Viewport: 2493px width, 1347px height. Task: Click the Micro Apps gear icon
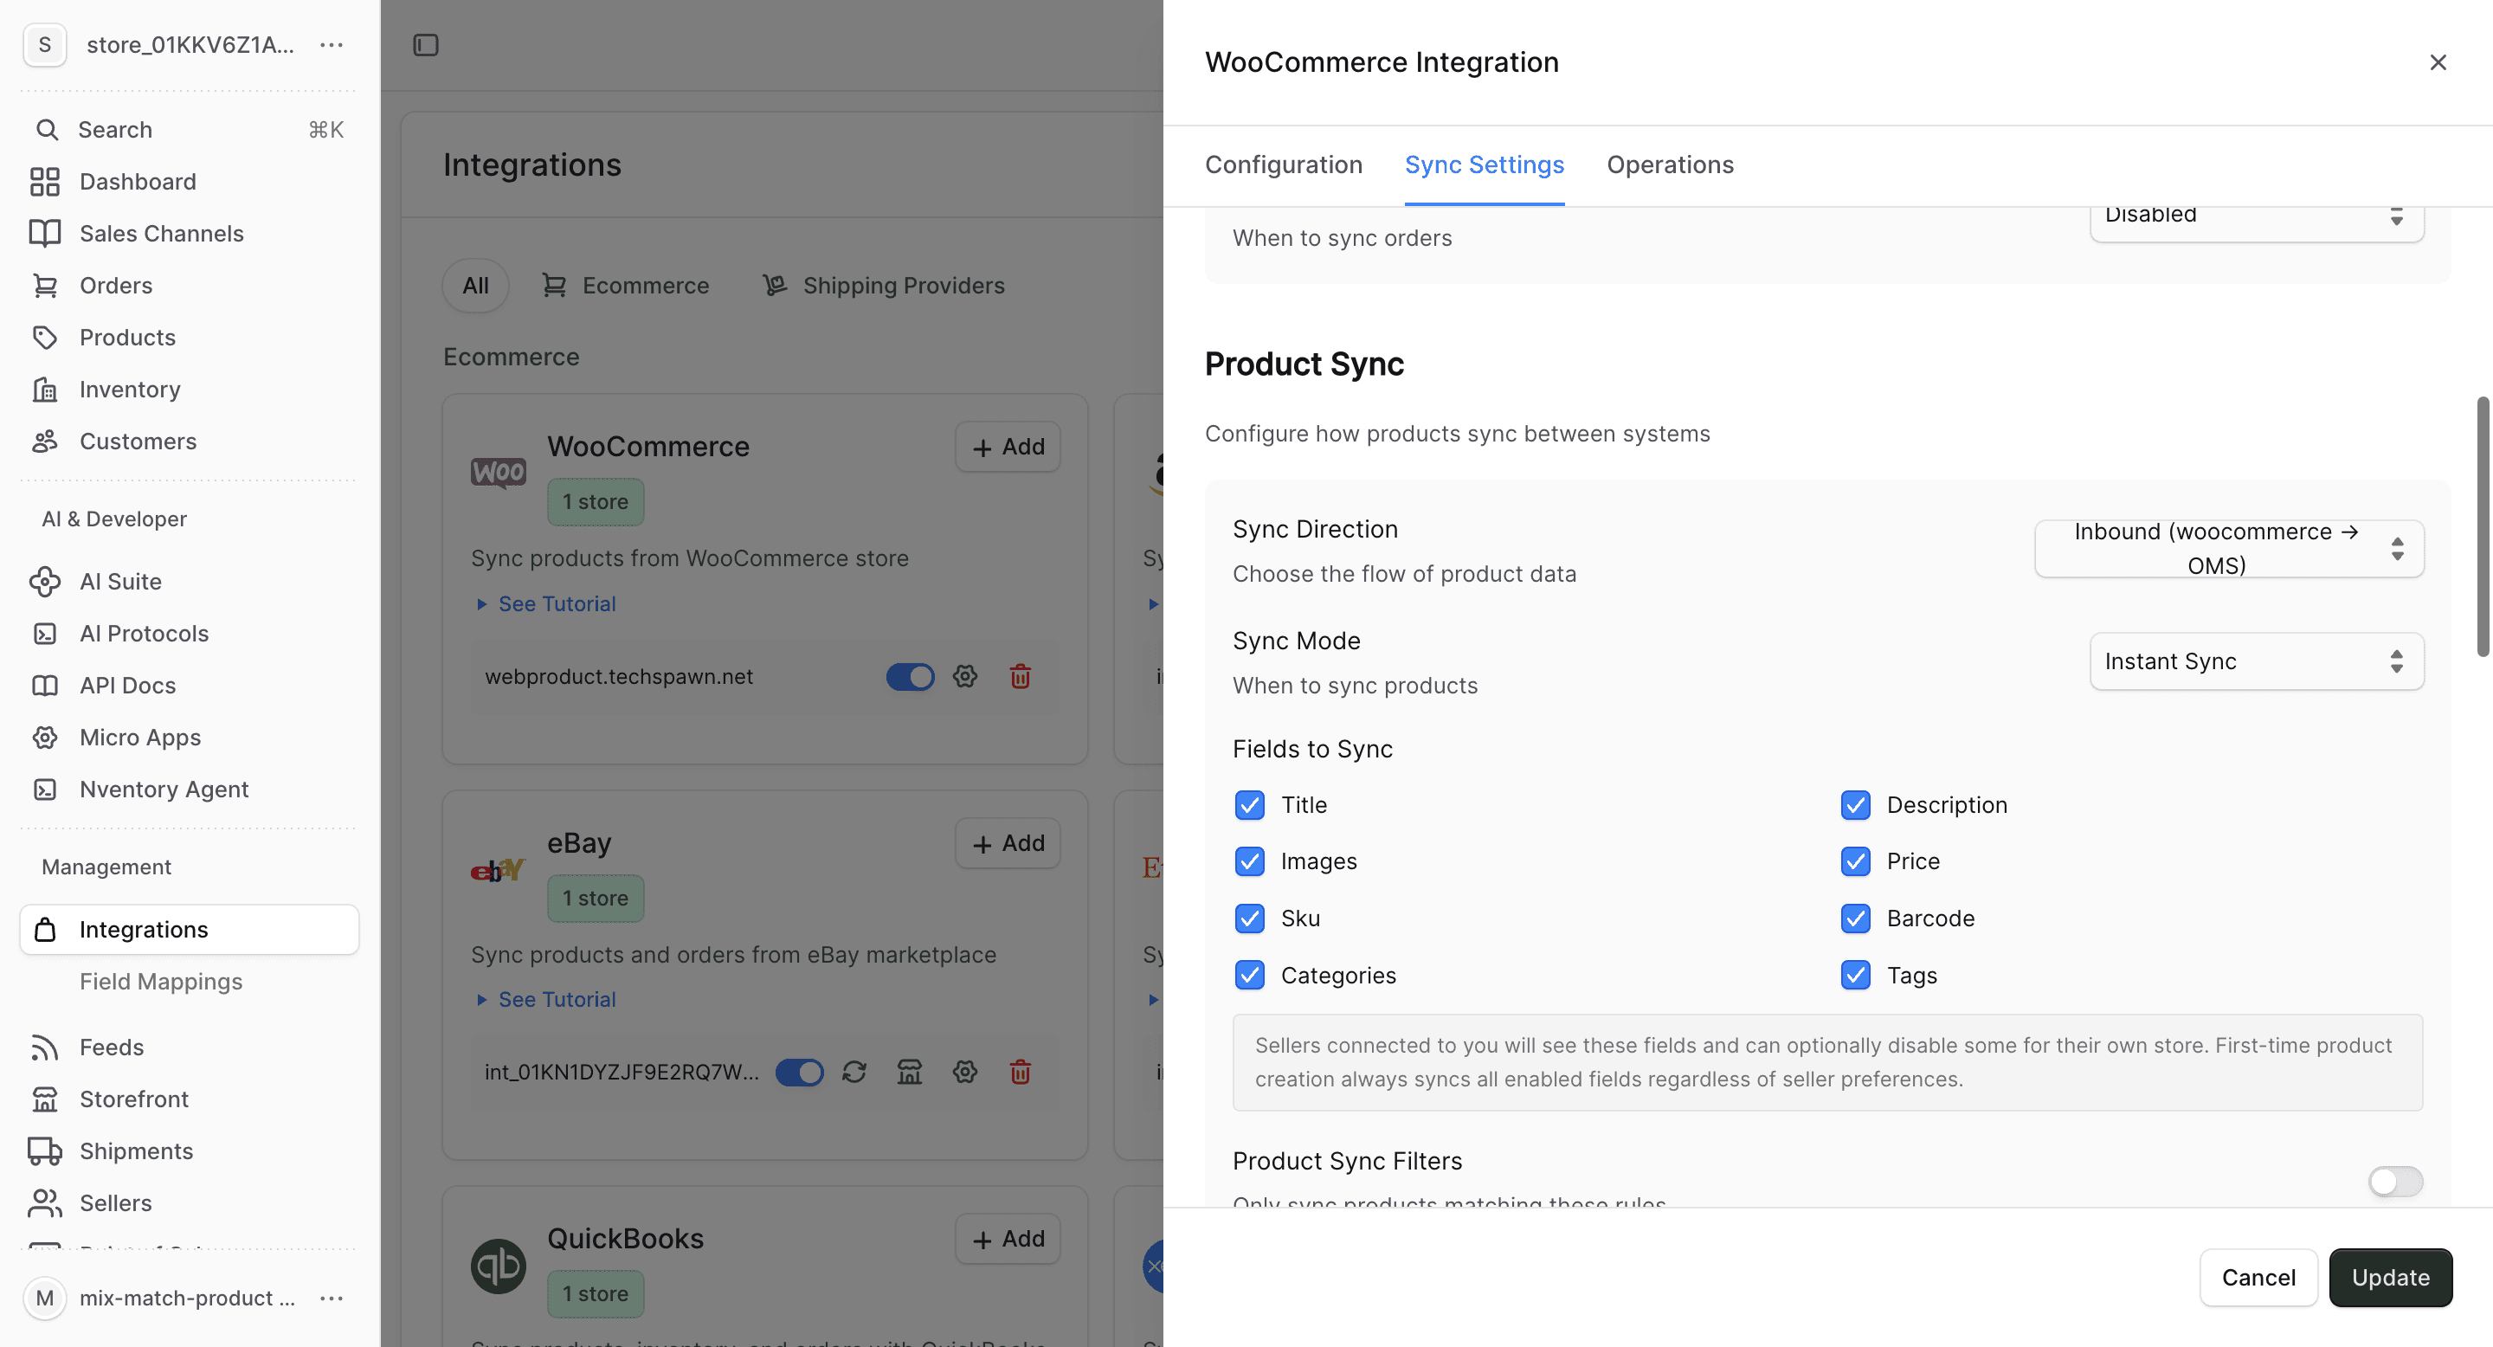point(44,738)
